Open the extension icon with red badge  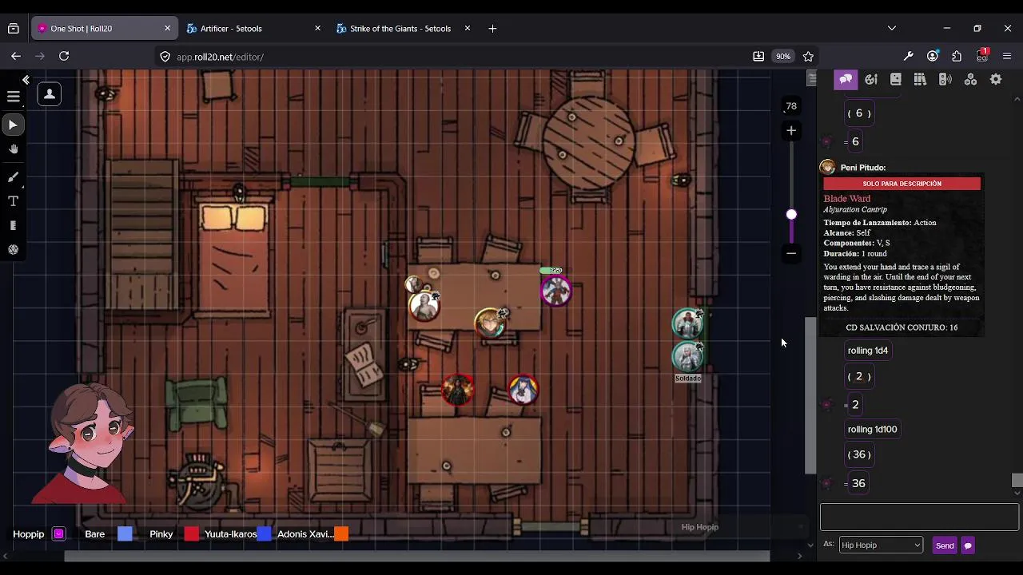[982, 56]
